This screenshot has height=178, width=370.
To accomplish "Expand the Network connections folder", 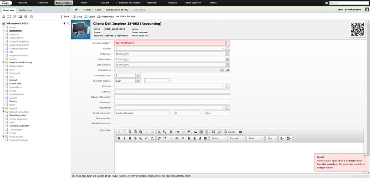I will tap(3, 112).
